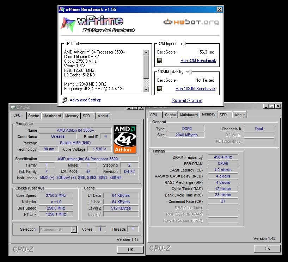This screenshot has width=288, height=262.
Task: Click 'Clock: 2750,3 MHz' in CPU List
Action: coord(80,61)
